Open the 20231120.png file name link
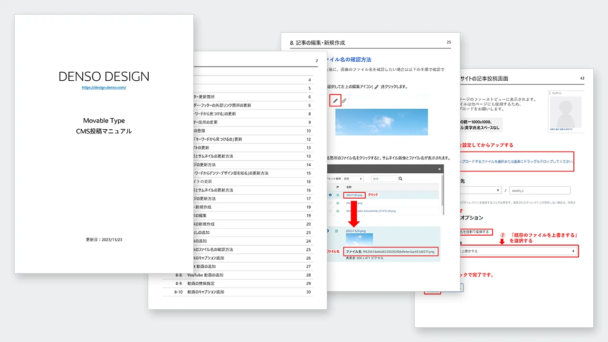Image resolution: width=608 pixels, height=342 pixels. tap(354, 195)
